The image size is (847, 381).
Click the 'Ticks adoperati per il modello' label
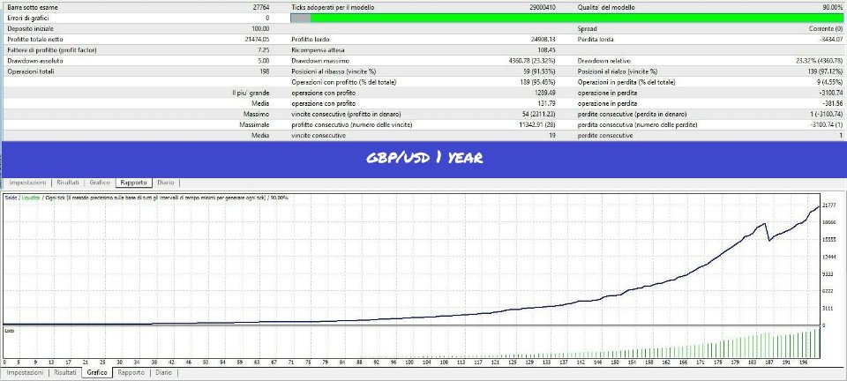pyautogui.click(x=333, y=8)
